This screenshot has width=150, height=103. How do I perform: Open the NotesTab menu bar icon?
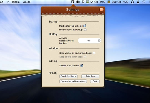(73, 2)
